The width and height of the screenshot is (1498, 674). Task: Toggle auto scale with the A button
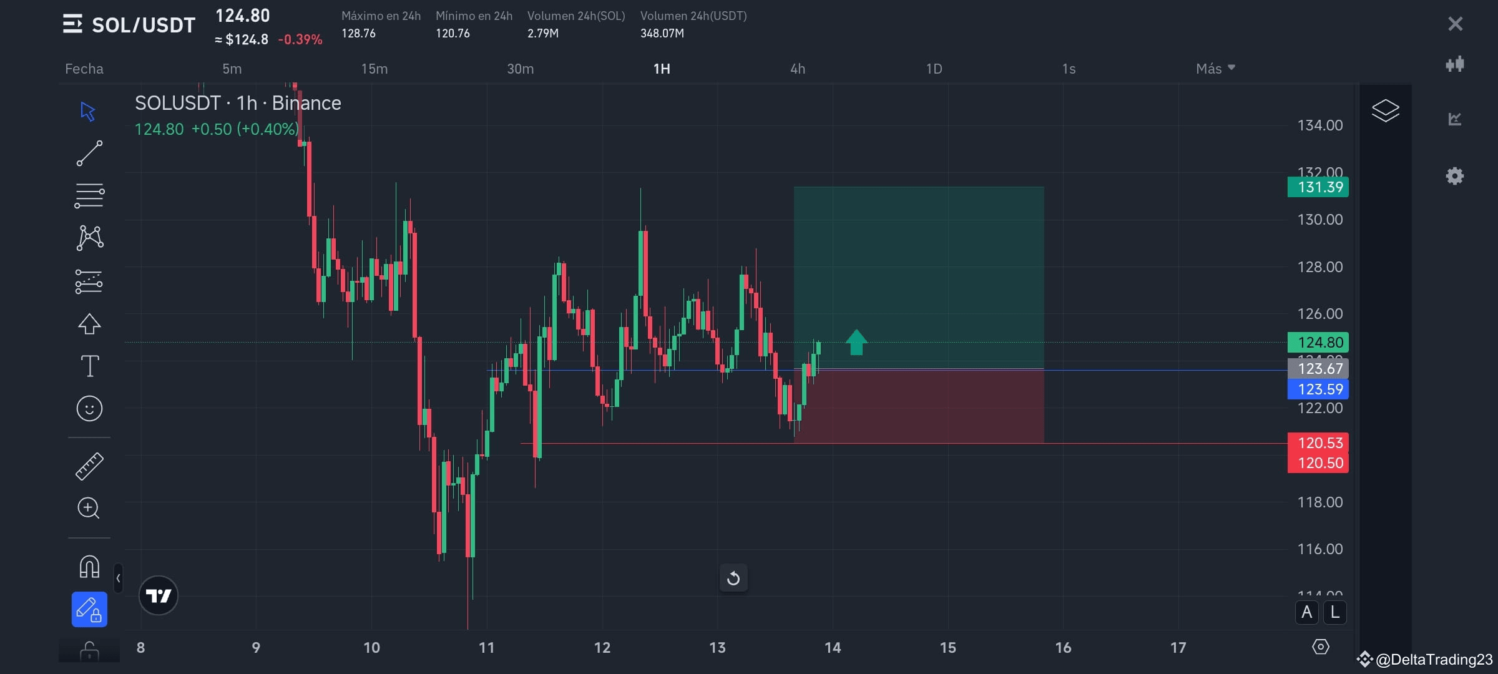[1306, 613]
